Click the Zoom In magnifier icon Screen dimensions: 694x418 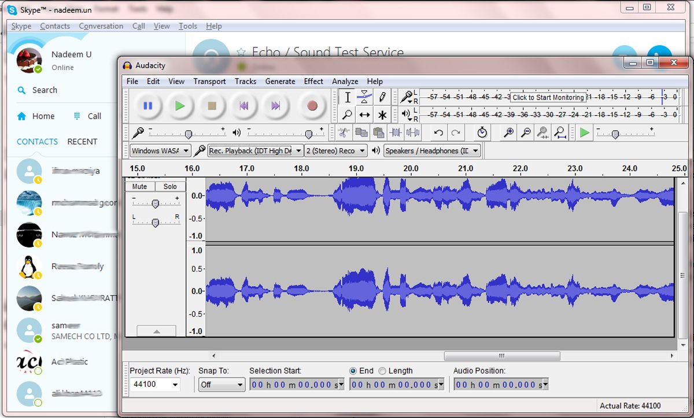coord(508,133)
